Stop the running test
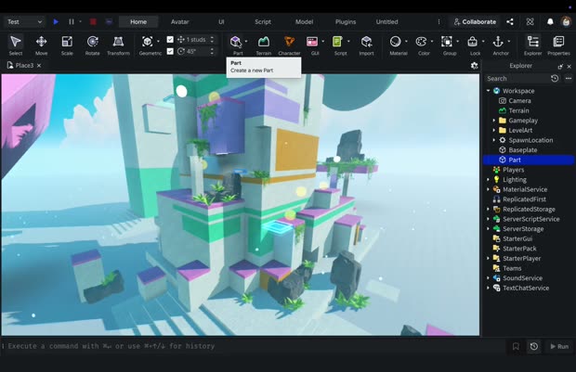The height and width of the screenshot is (372, 576). click(x=93, y=21)
